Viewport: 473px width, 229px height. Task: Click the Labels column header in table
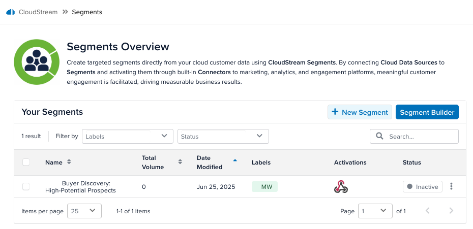tap(261, 162)
